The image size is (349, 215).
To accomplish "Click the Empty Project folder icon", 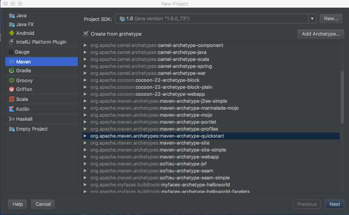I will 12,129.
